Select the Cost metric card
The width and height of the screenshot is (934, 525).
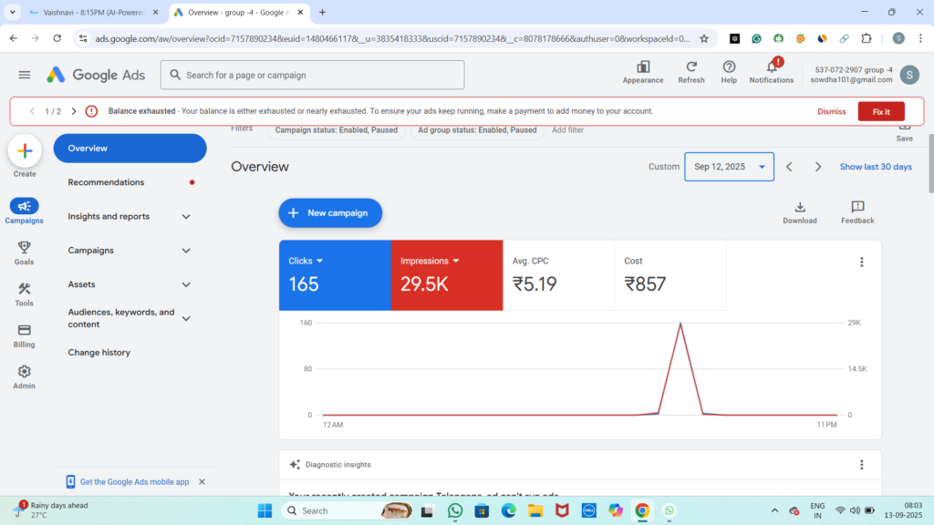pos(670,275)
